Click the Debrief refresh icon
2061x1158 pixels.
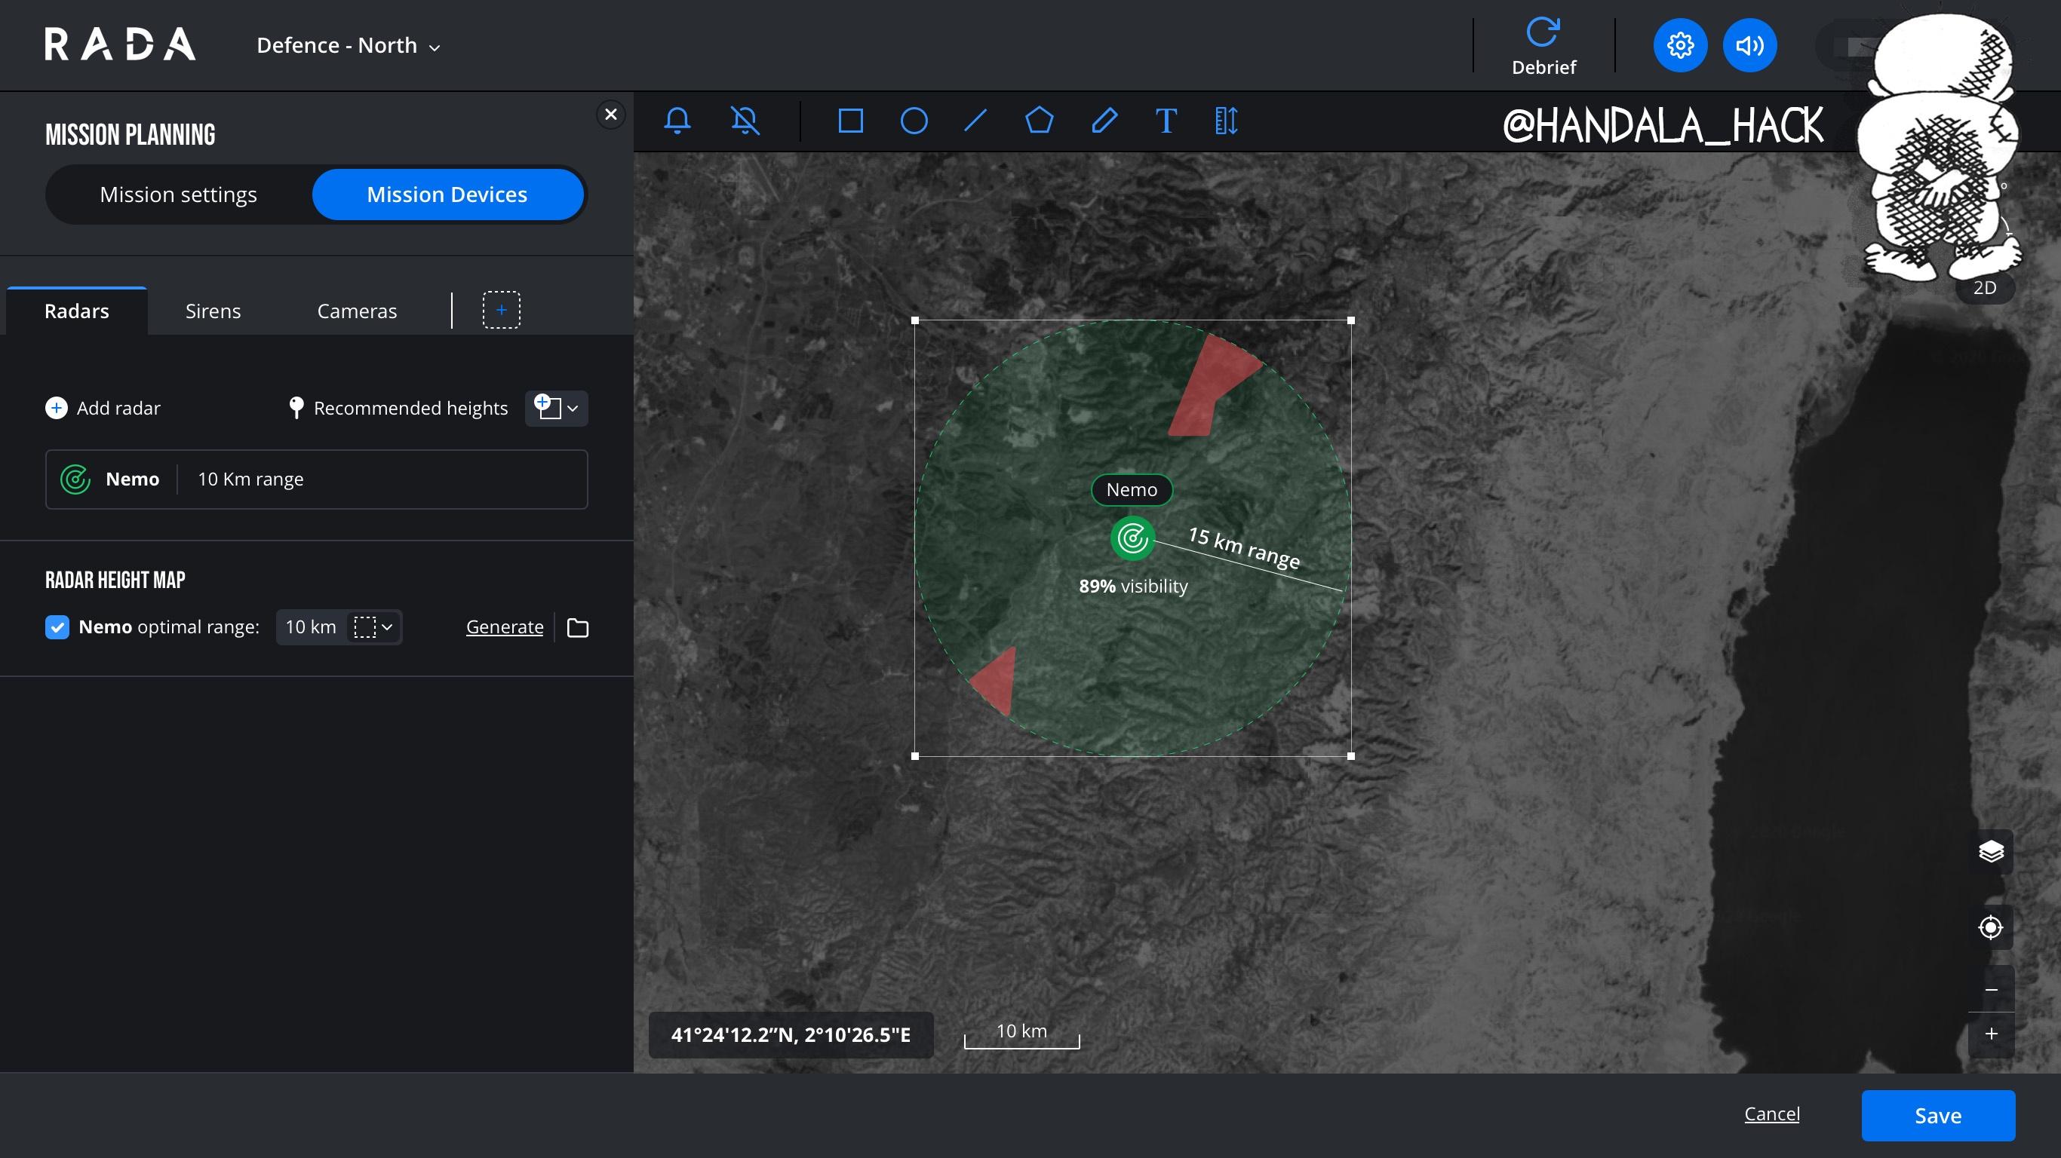click(1543, 32)
